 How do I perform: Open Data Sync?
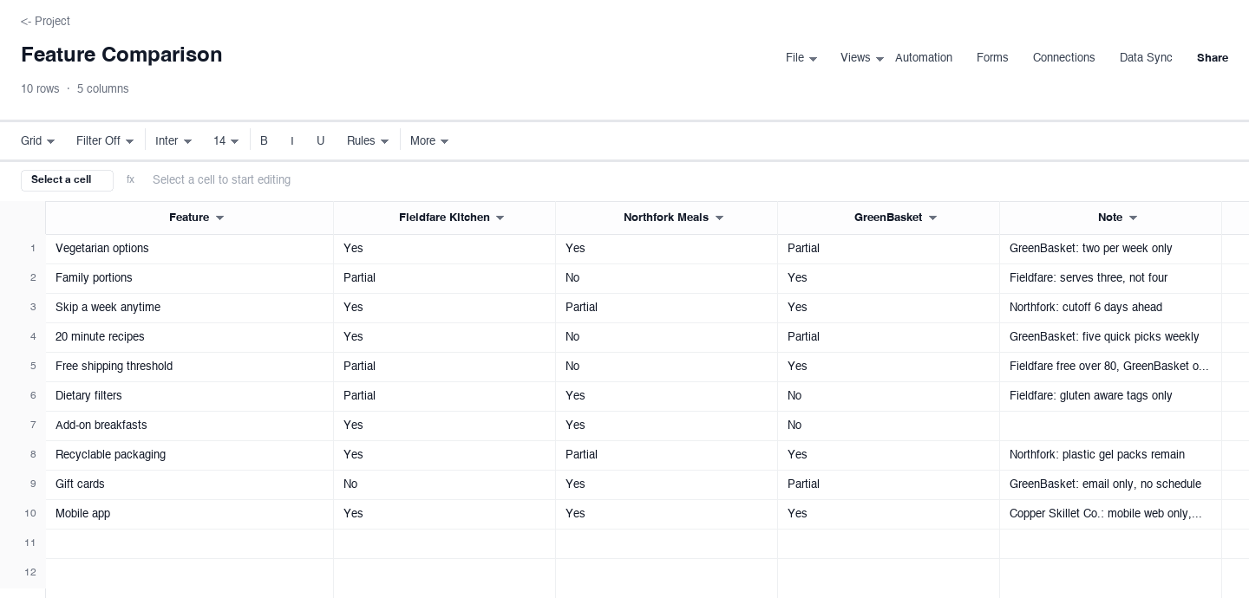(1146, 58)
